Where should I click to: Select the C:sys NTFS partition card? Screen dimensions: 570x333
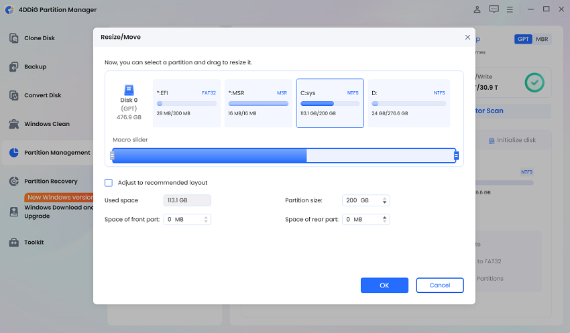(x=330, y=103)
